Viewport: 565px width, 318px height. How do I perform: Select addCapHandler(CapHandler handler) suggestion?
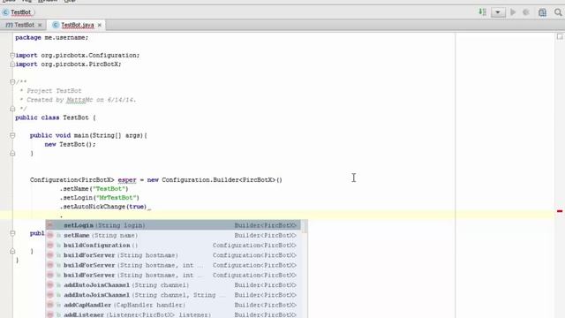[173, 305]
